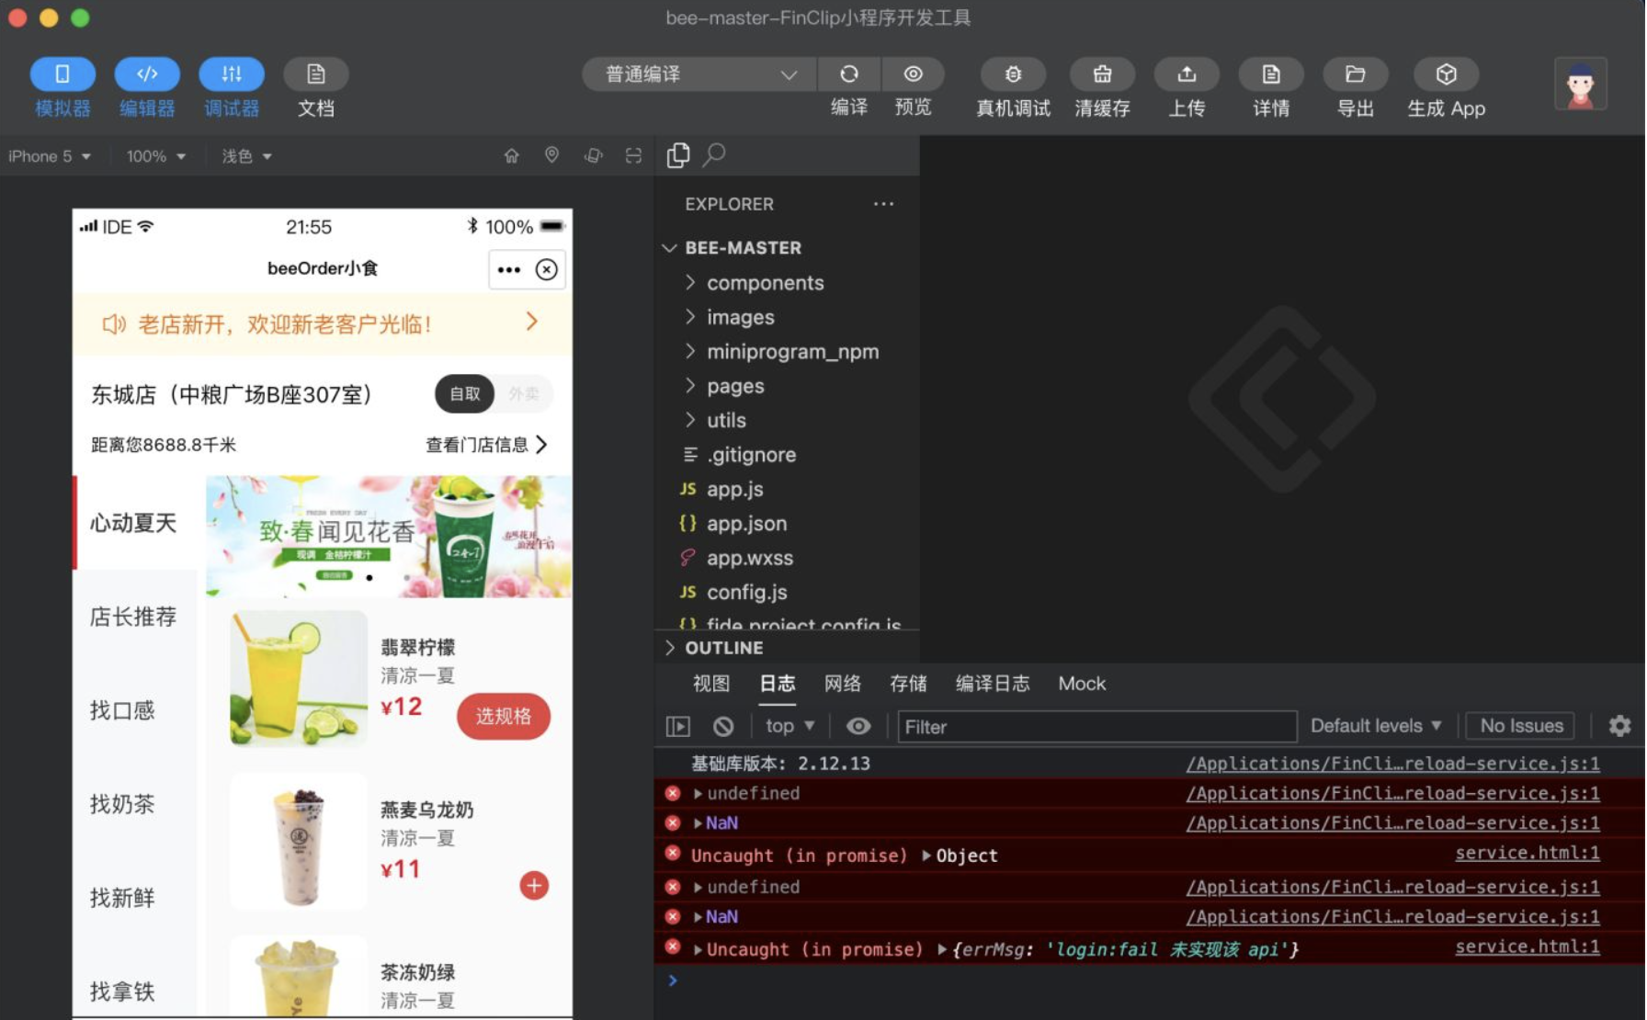Viewport: 1647px width, 1020px height.
Task: Click the 选规格 button for 翡翠柠檬
Action: [504, 717]
